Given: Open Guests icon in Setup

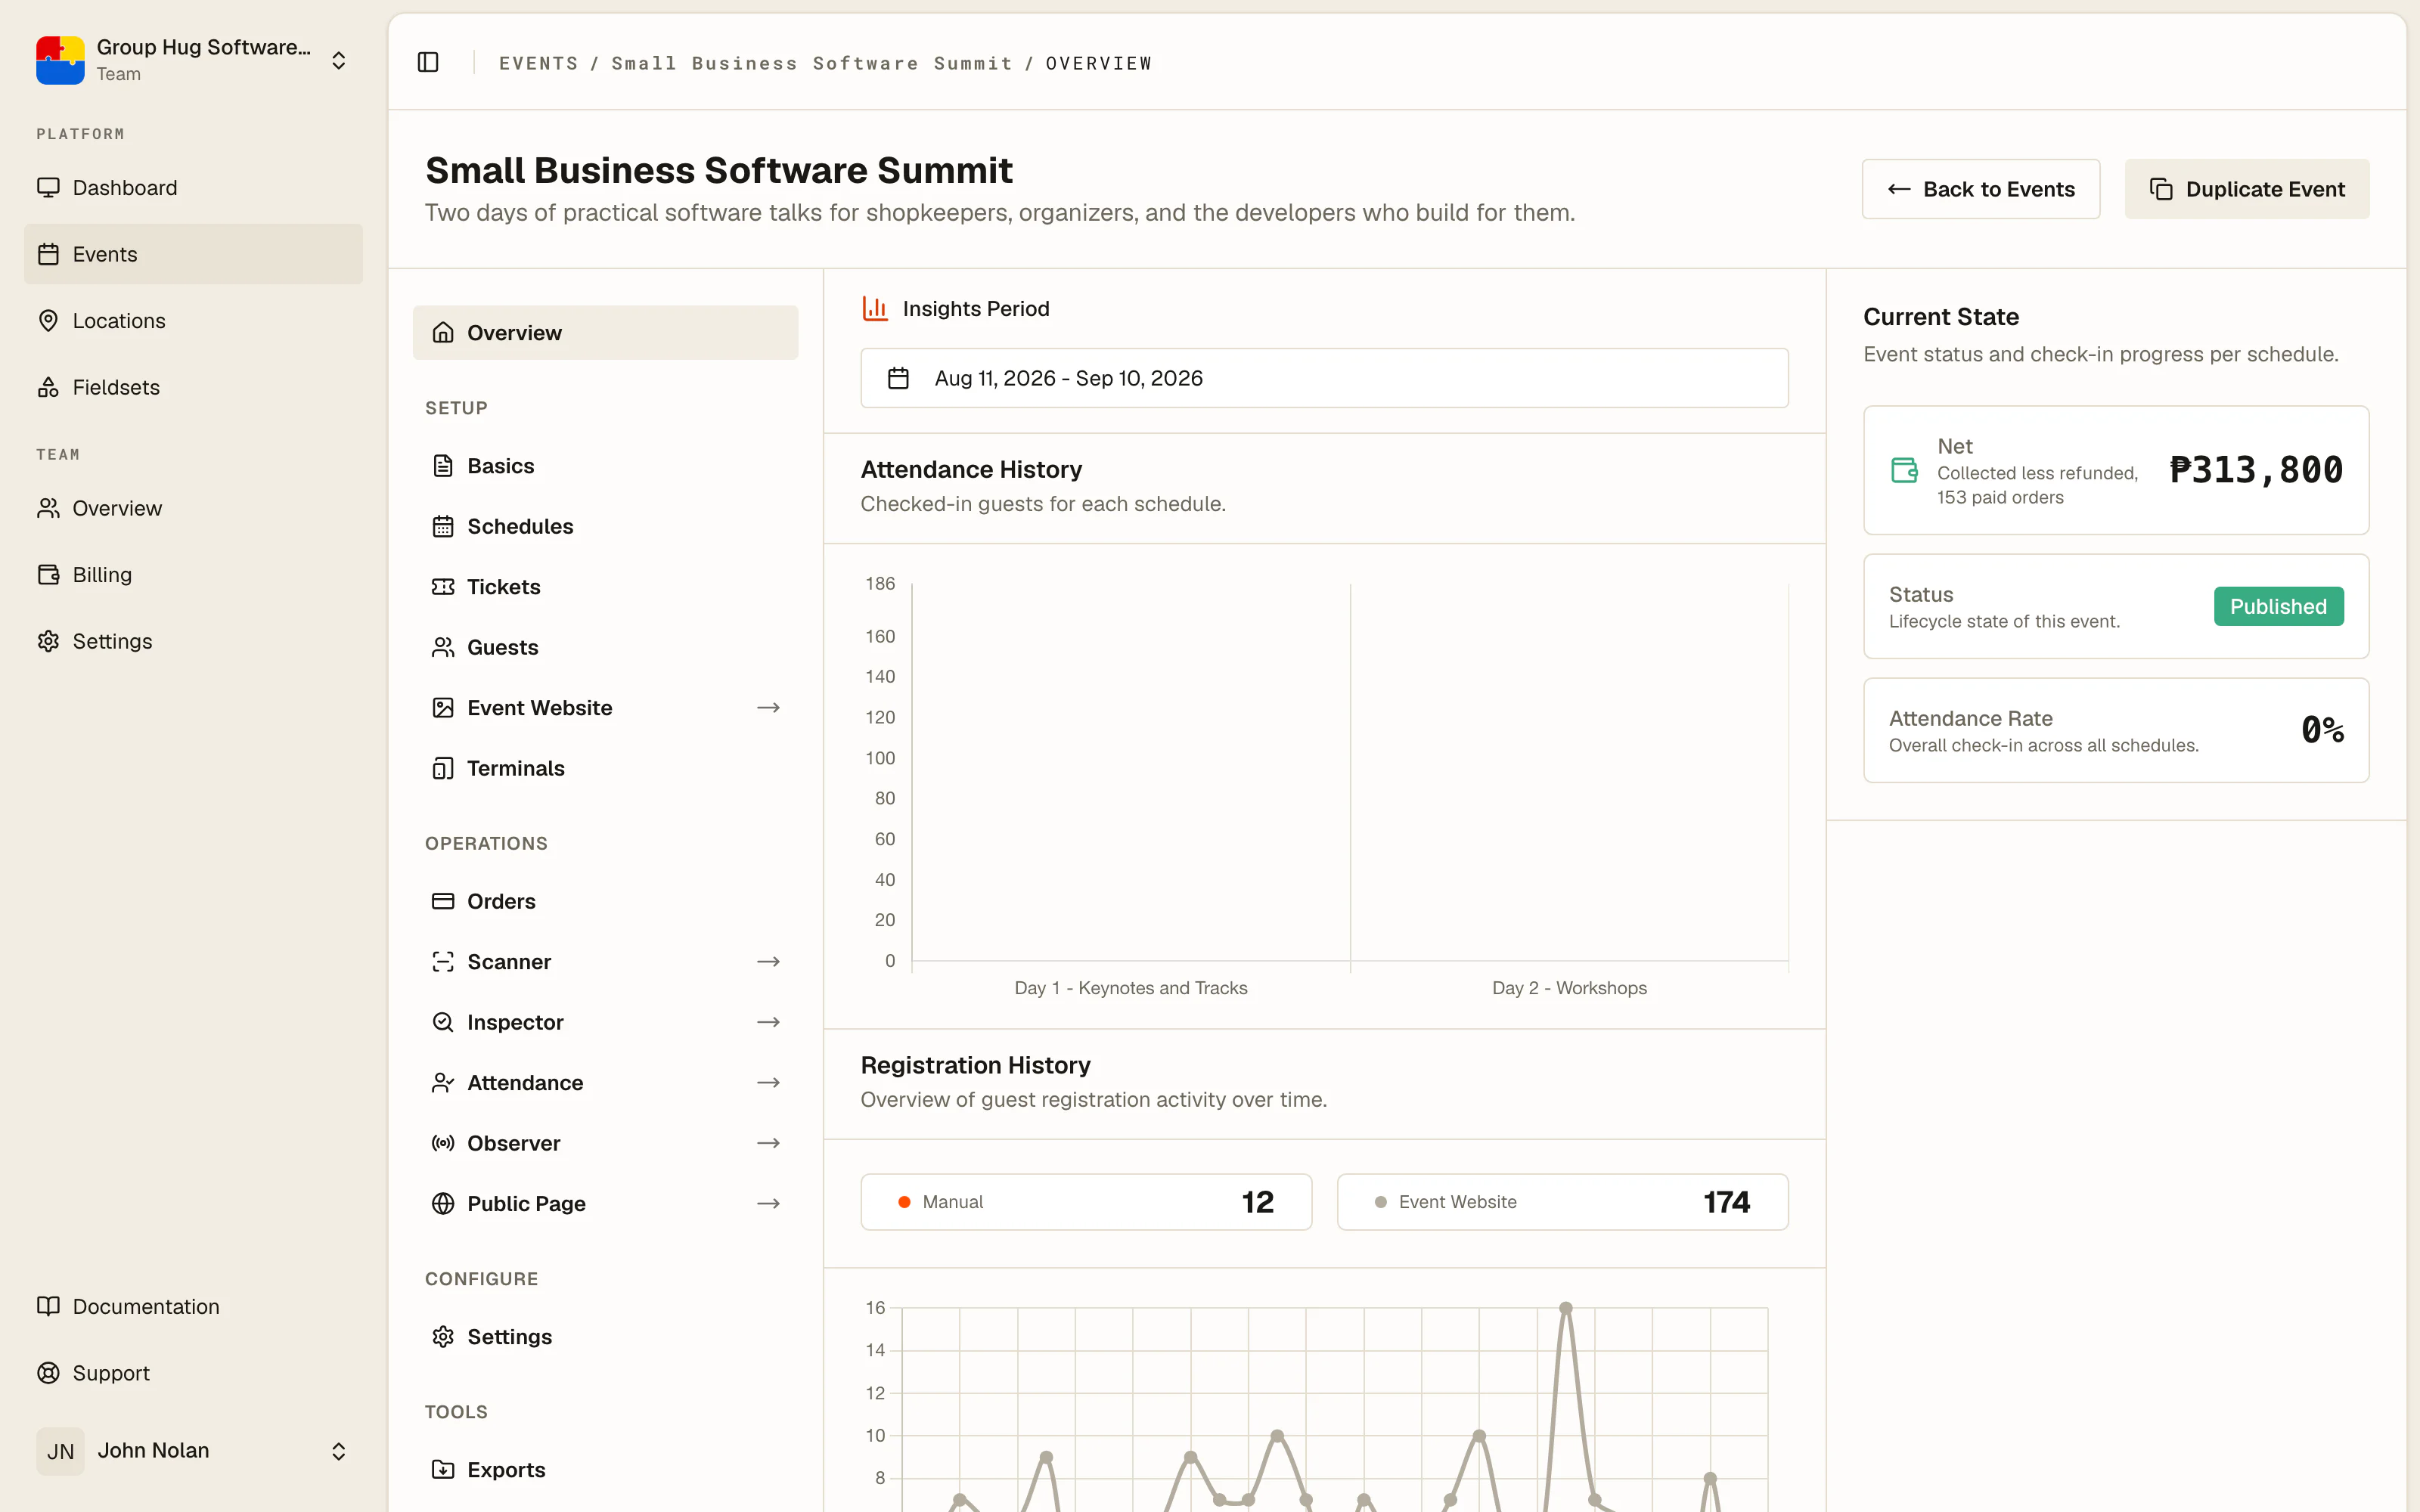Looking at the screenshot, I should click(443, 647).
